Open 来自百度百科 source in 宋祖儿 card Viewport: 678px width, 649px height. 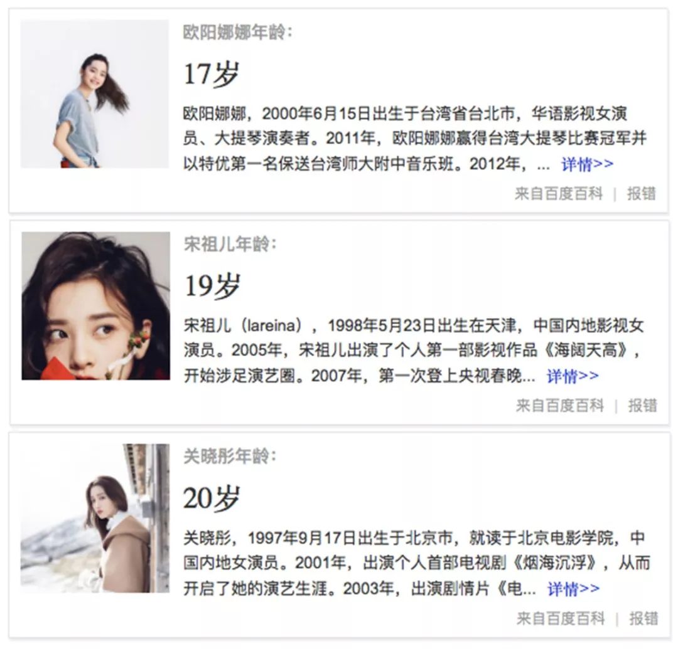[x=559, y=406]
